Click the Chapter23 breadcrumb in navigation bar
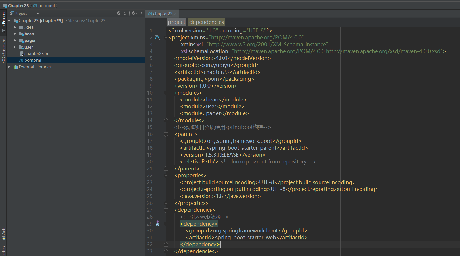This screenshot has width=460, height=256. pyautogui.click(x=16, y=5)
